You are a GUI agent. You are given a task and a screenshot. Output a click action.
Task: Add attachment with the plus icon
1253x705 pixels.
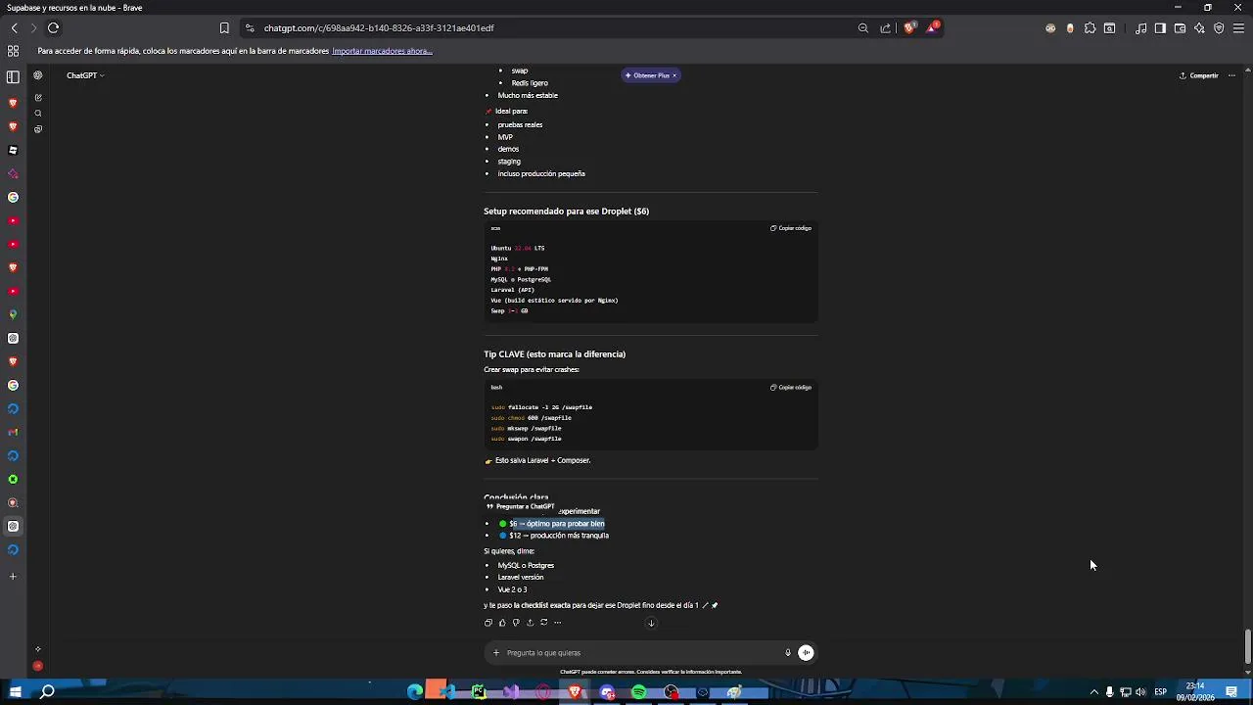496,653
